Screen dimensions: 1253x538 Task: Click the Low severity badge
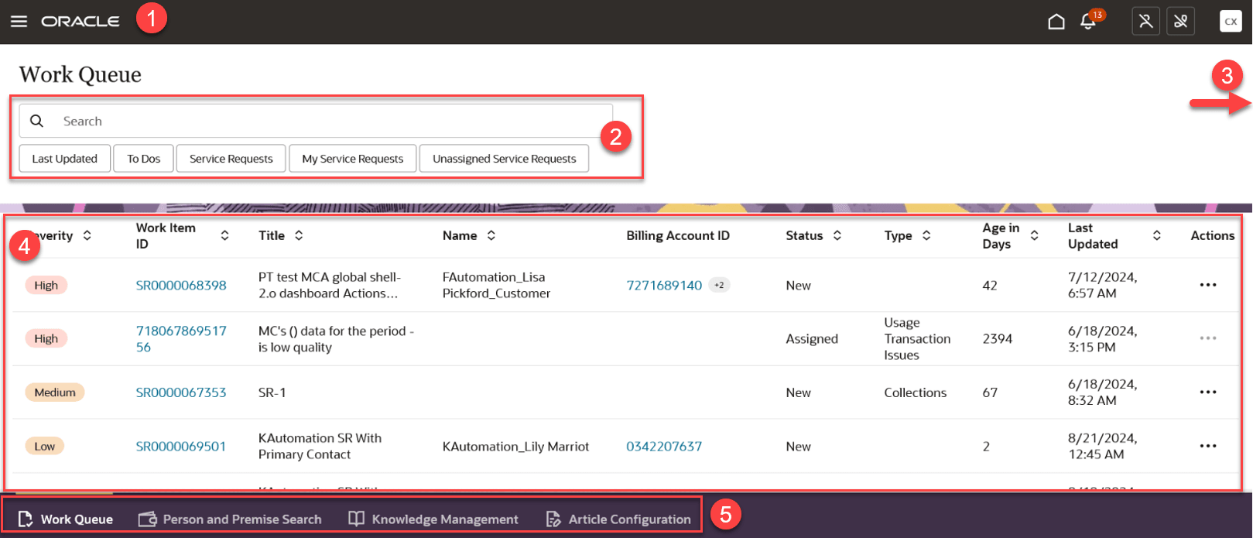point(44,446)
